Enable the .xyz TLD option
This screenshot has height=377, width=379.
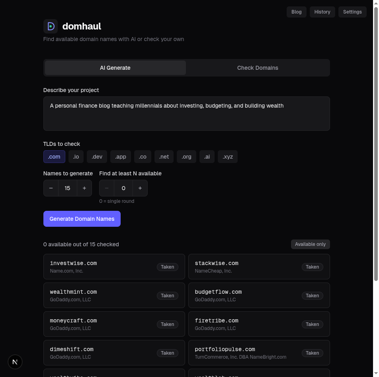pos(227,157)
